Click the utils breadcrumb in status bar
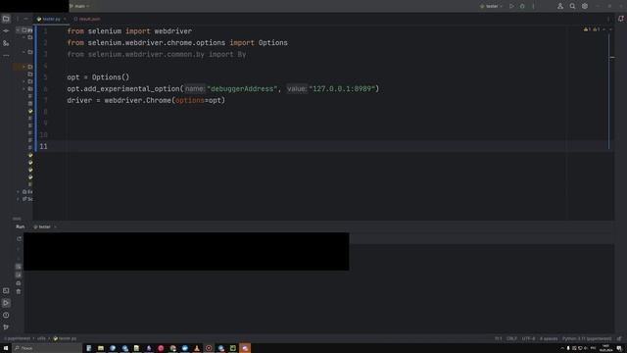Screen dimensions: 627x353 point(41,338)
